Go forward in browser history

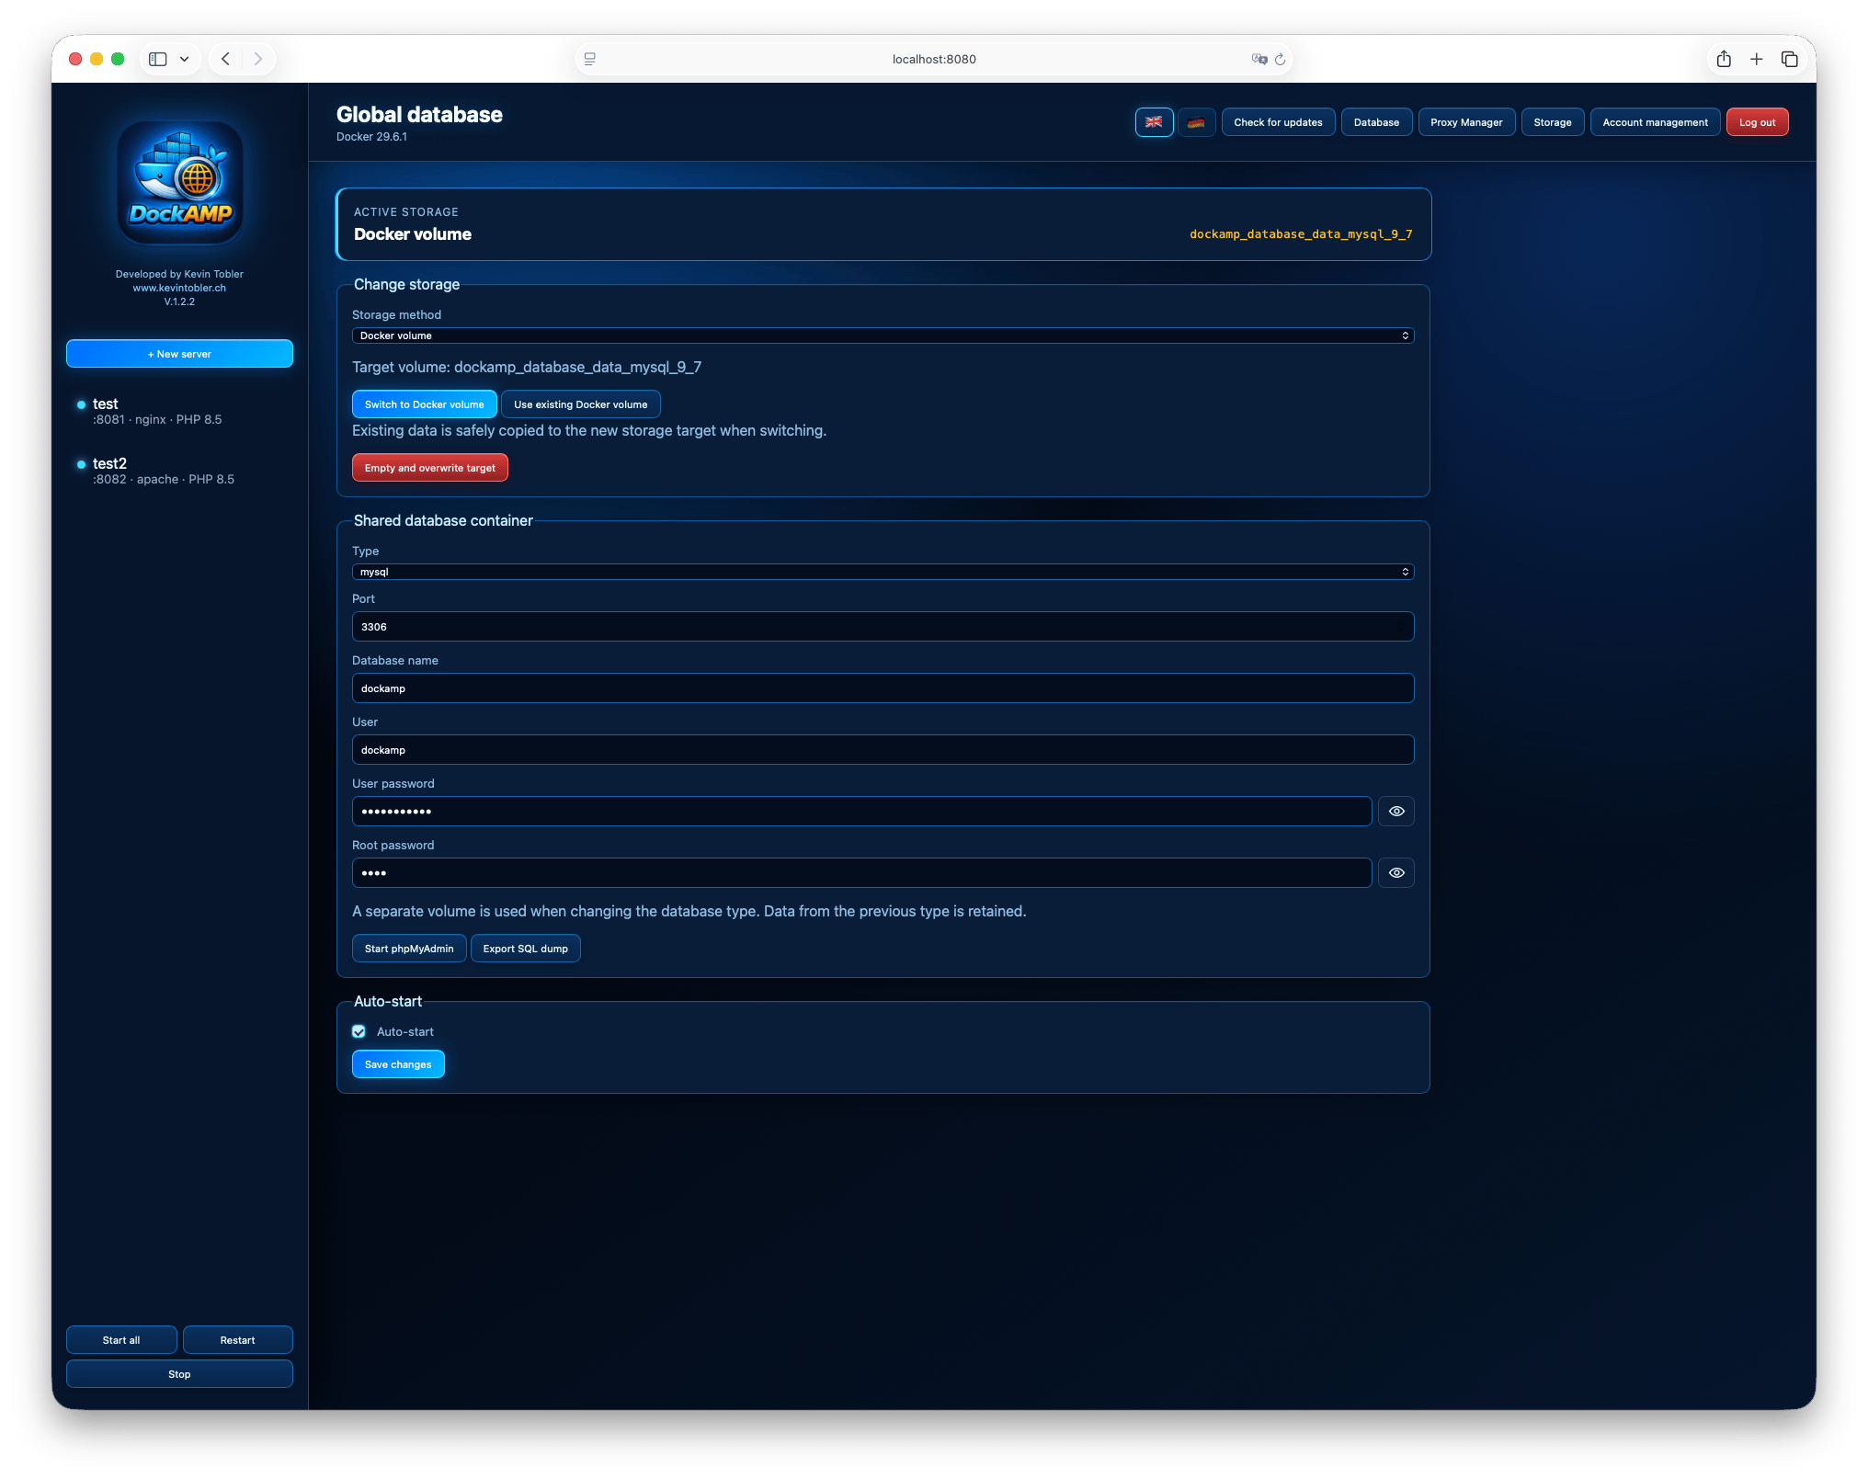click(258, 59)
